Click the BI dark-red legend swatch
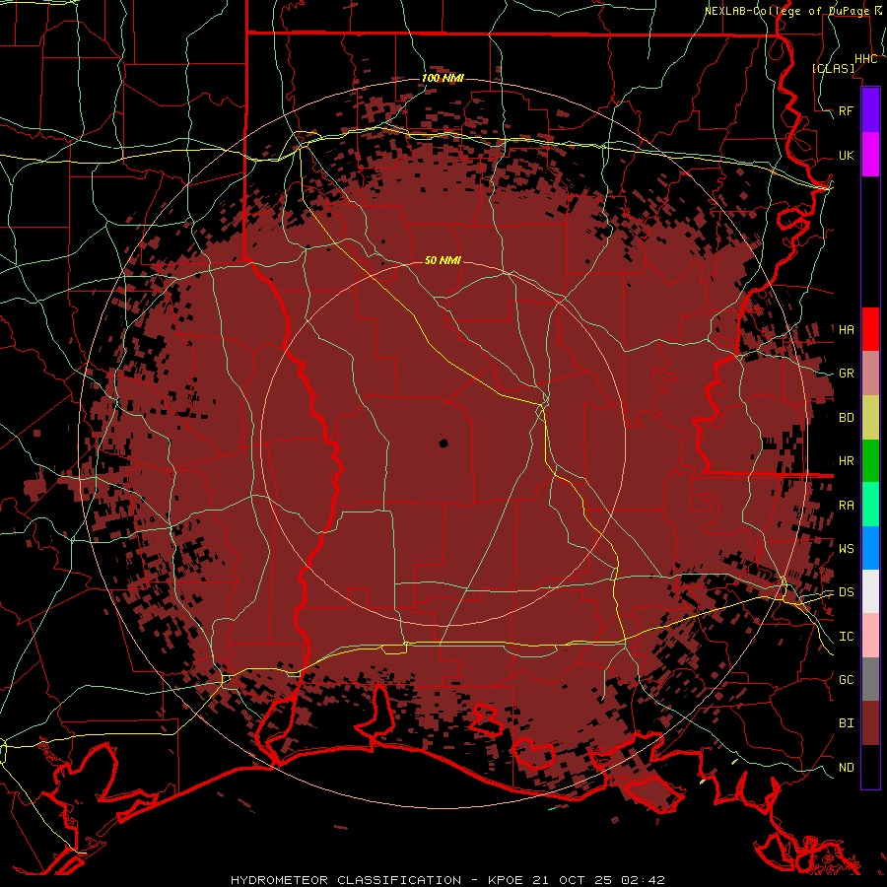 coord(870,723)
